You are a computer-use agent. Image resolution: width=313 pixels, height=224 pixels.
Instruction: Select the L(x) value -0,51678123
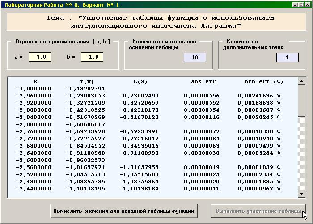pos(139,117)
